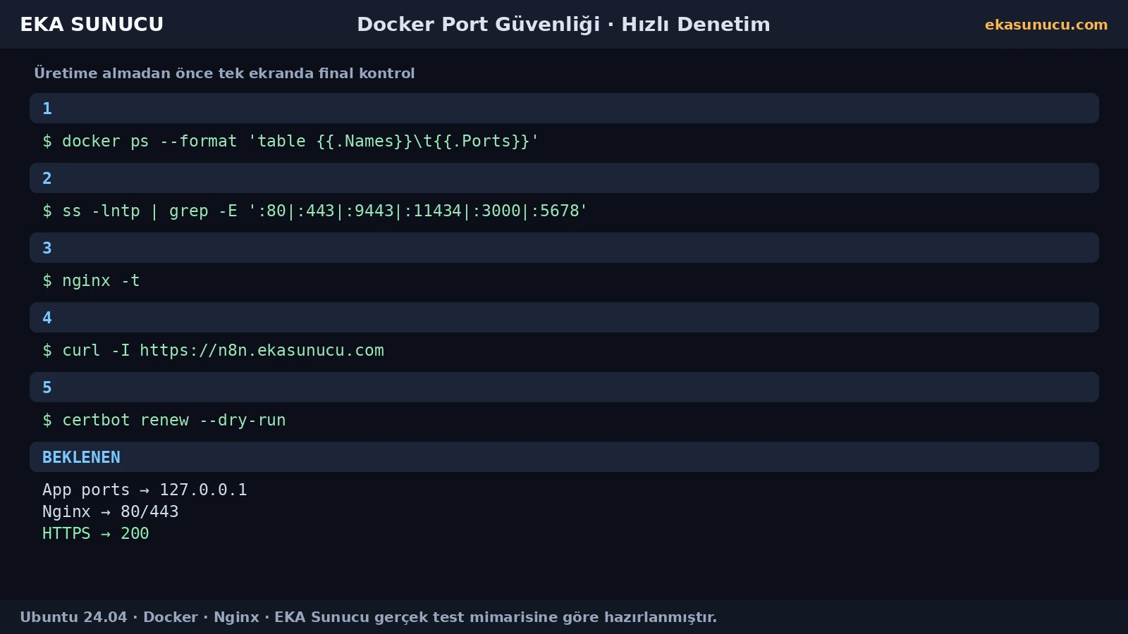Click the Ubuntu 24.04 footer note
The height and width of the screenshot is (634, 1128).
tap(368, 617)
